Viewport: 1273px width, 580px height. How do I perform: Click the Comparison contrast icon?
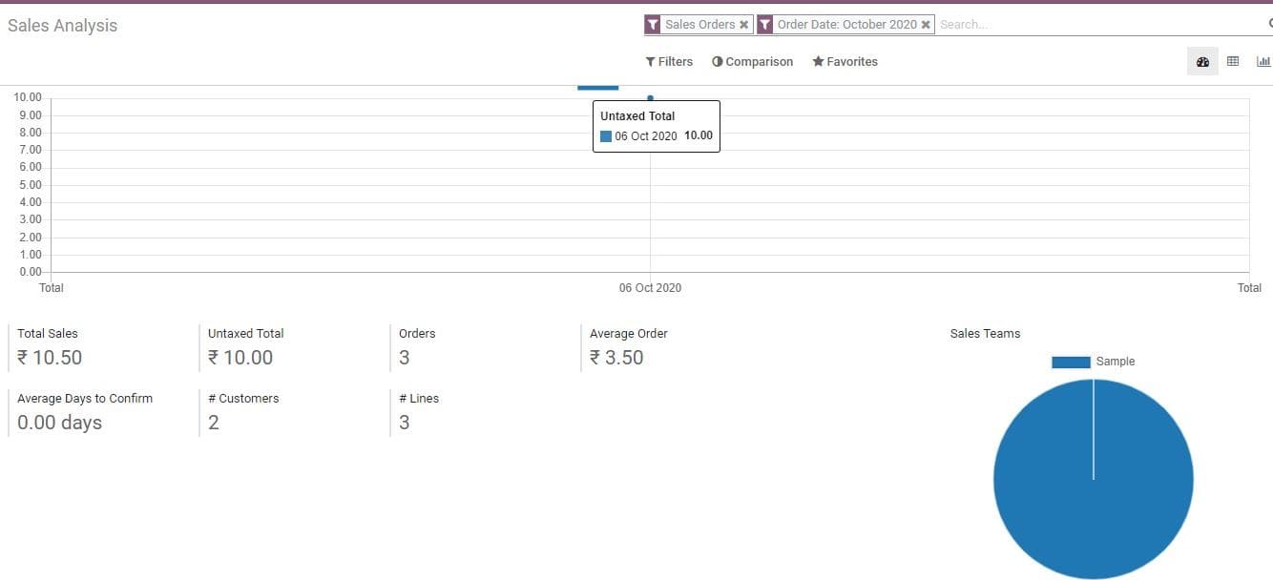tap(717, 61)
